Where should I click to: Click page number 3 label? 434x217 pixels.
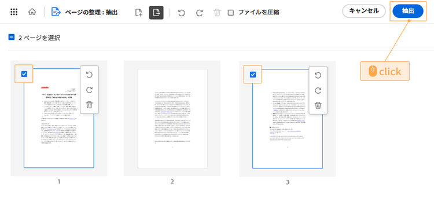[x=288, y=182]
